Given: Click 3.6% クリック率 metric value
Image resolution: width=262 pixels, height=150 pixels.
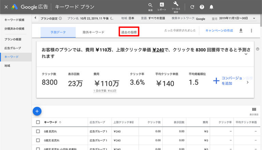Looking at the screenshot, I should click(137, 82).
